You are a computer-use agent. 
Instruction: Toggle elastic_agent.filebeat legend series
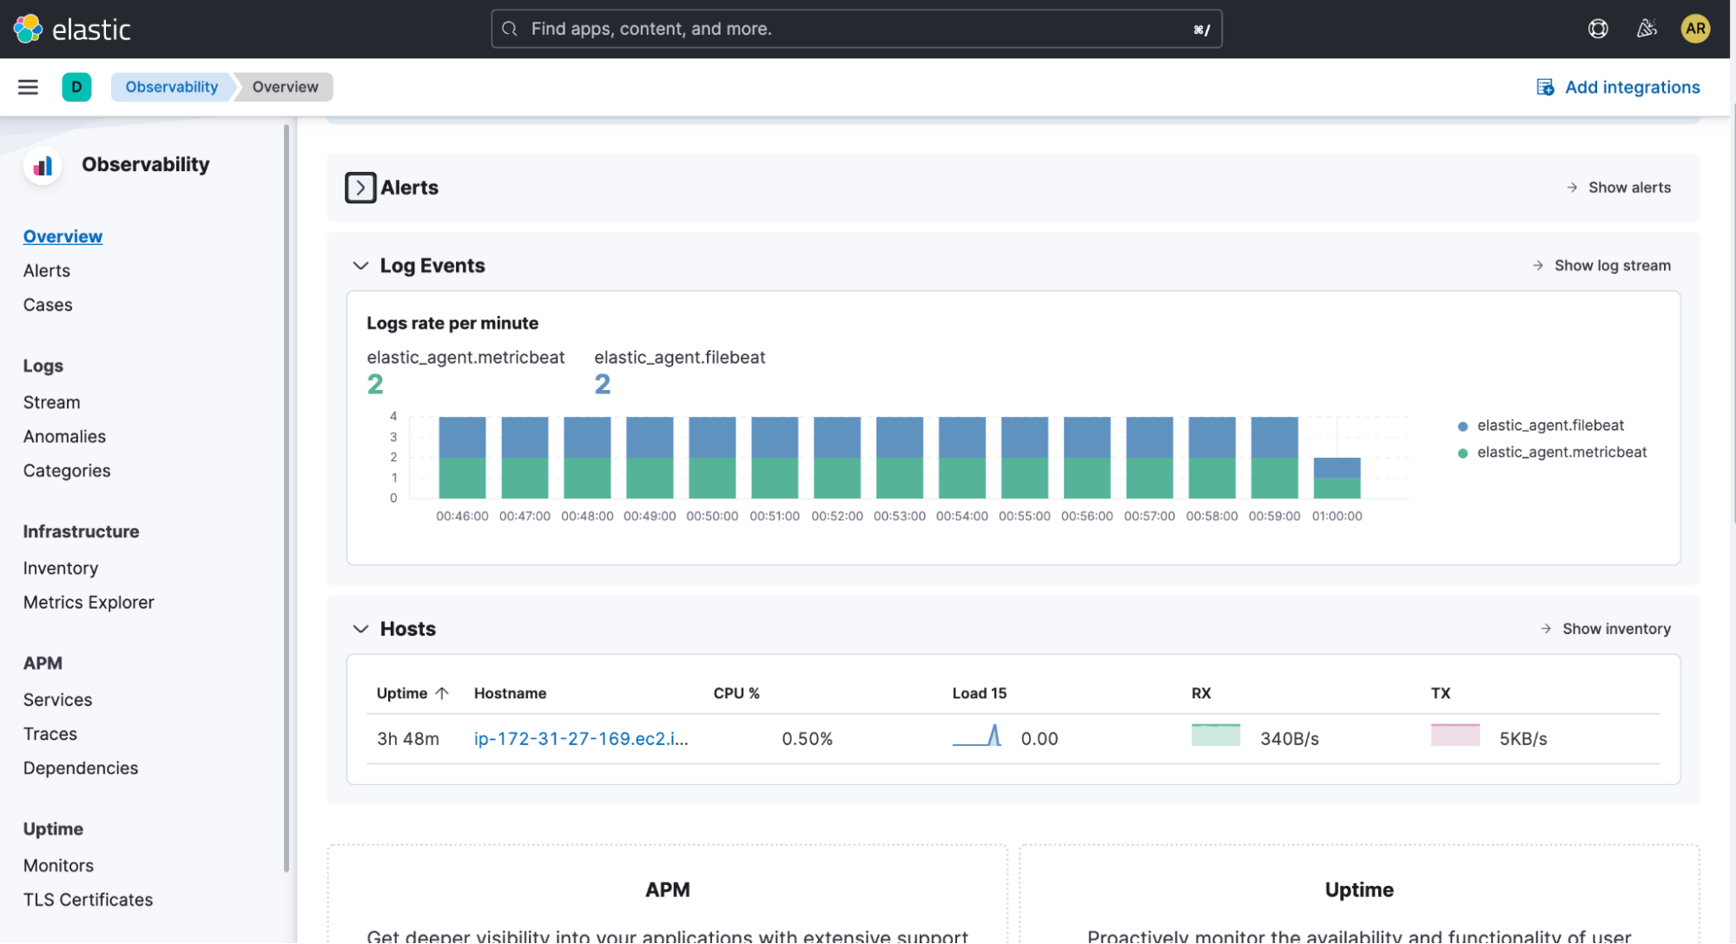1550,426
